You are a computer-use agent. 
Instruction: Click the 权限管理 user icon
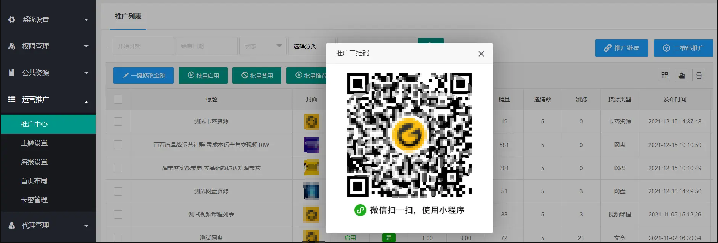tap(12, 46)
